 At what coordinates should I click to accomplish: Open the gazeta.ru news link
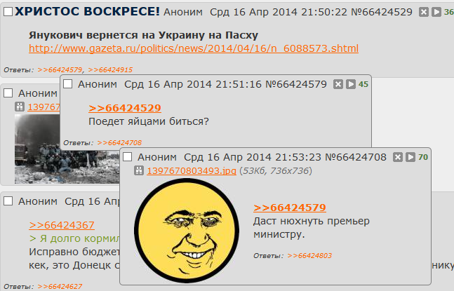click(x=194, y=48)
